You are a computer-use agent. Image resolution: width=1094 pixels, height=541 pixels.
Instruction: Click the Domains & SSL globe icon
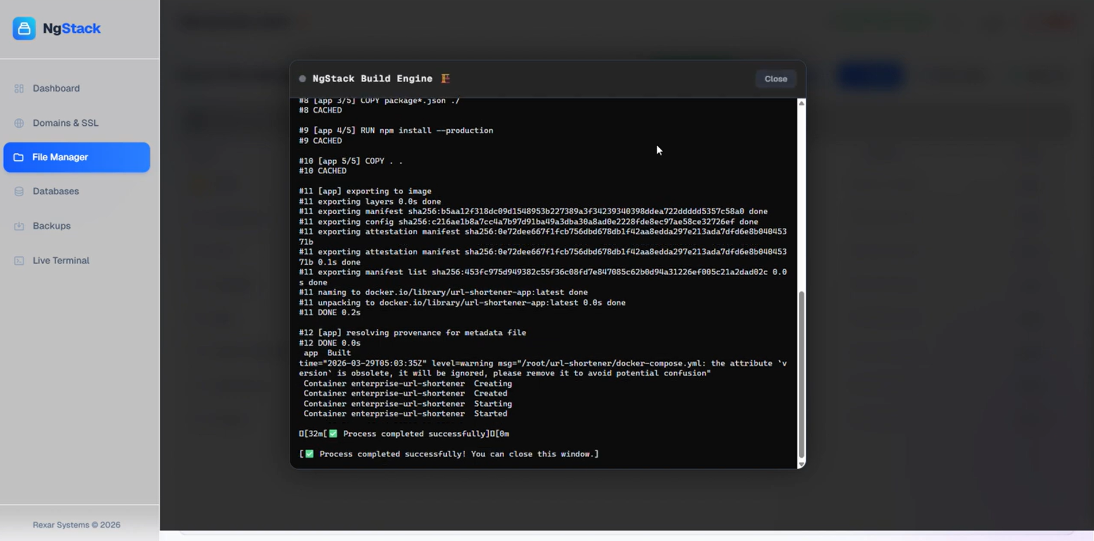click(19, 123)
